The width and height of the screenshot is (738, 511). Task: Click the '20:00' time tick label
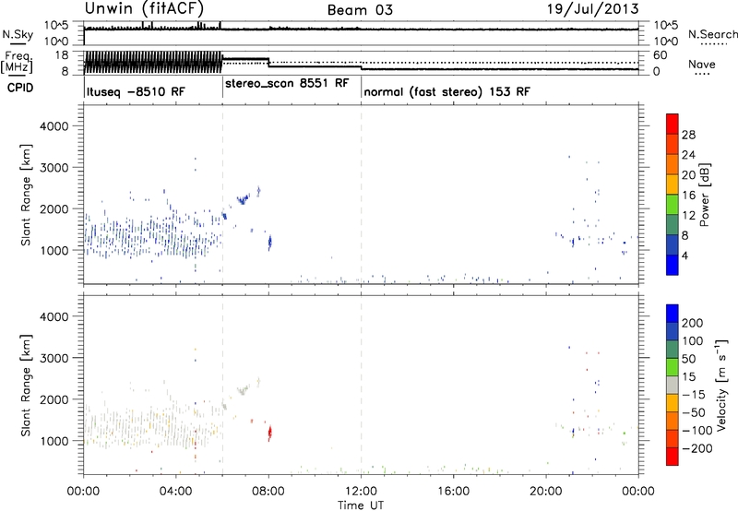tap(546, 492)
